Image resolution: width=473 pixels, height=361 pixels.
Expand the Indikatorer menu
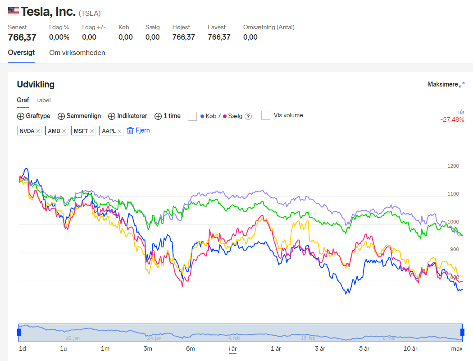pos(127,116)
